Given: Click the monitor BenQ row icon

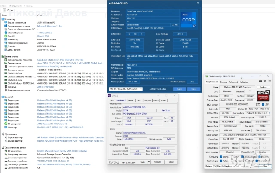Looking at the screenshot, I should click(x=6, y=127).
